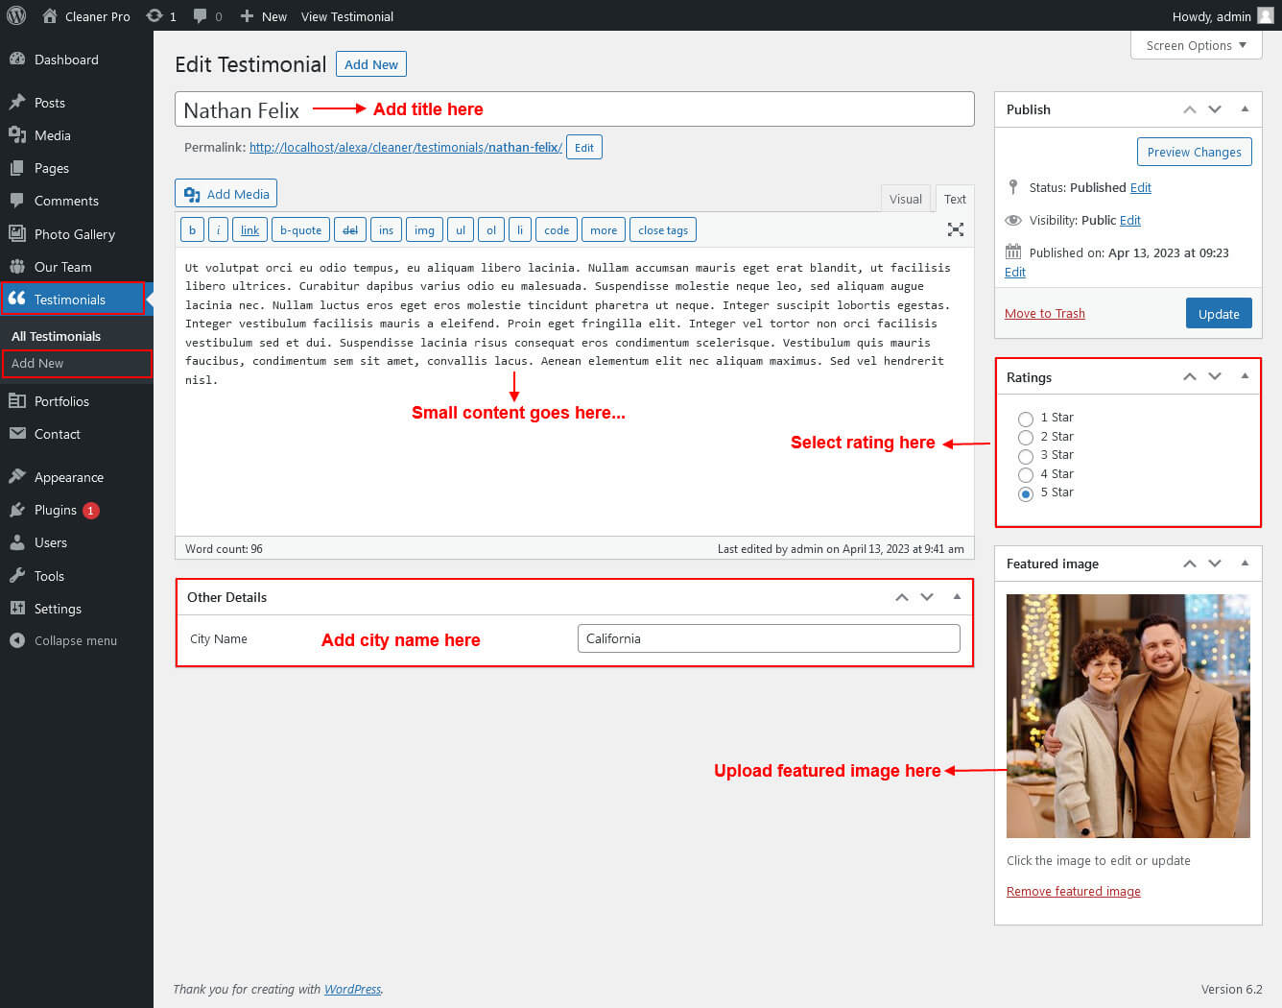Click the admin user avatar
Viewport: 1282px width, 1008px height.
tap(1266, 16)
